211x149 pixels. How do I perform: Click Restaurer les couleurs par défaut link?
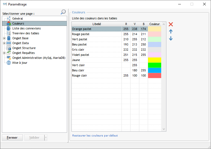click(x=95, y=135)
